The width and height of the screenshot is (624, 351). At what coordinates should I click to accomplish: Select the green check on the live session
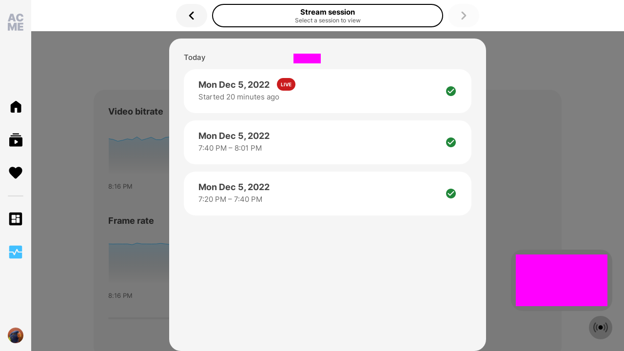451,91
